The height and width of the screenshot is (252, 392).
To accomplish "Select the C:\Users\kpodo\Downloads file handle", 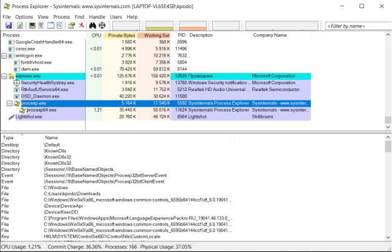I will [x=117, y=194].
